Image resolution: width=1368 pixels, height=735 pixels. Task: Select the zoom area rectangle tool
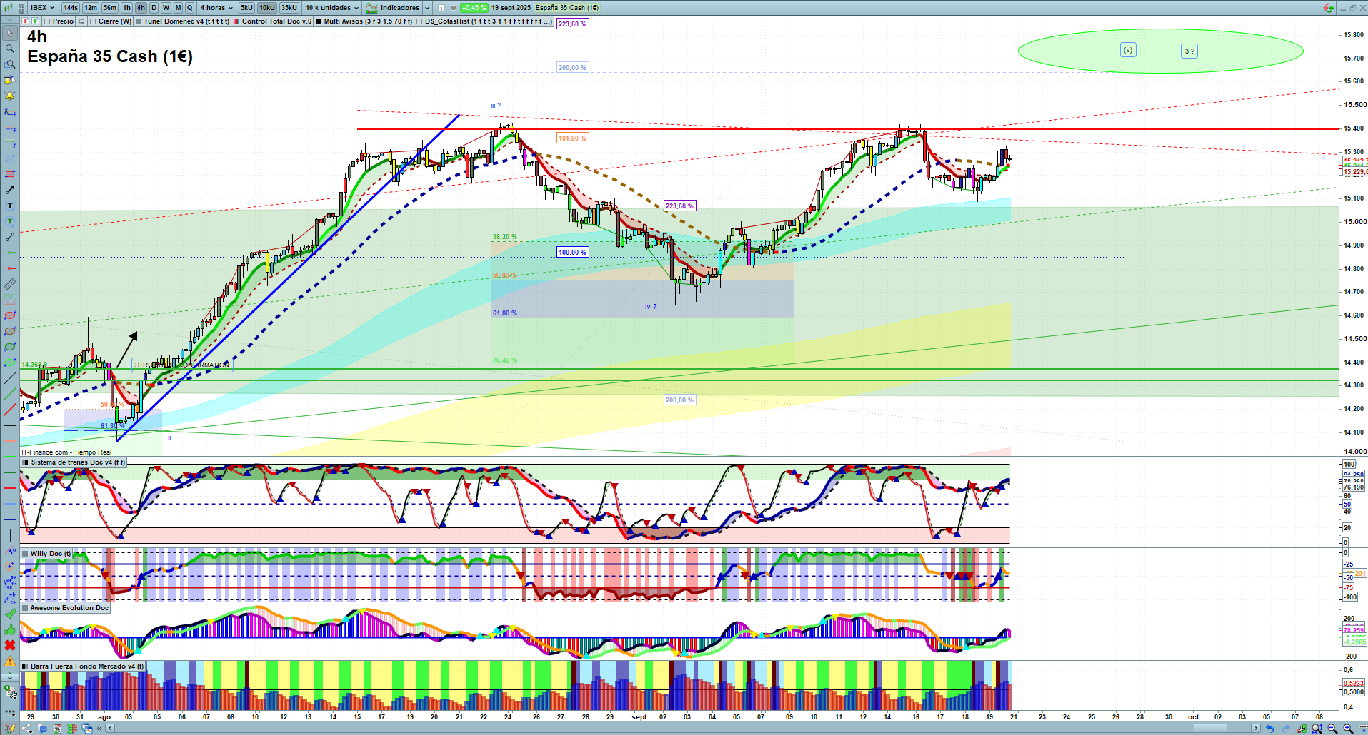point(10,64)
